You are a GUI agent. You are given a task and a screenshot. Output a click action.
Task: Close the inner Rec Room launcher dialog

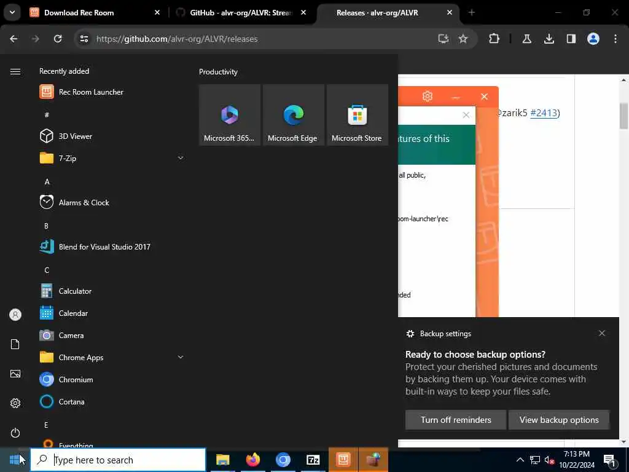coord(466,115)
